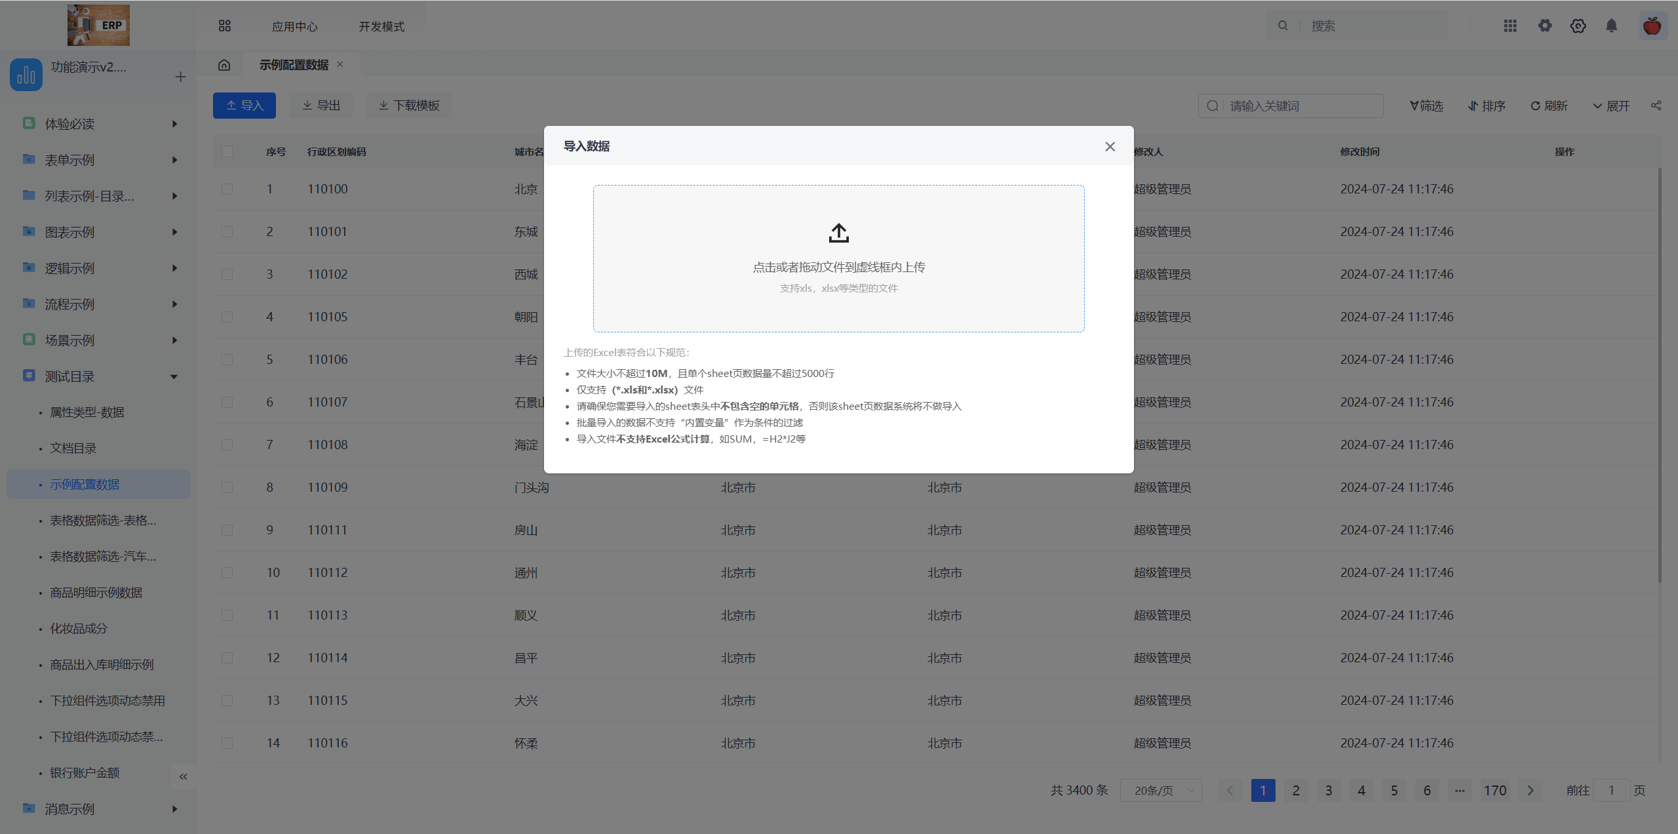The width and height of the screenshot is (1678, 834).
Task: Click the home icon tab
Action: [224, 65]
